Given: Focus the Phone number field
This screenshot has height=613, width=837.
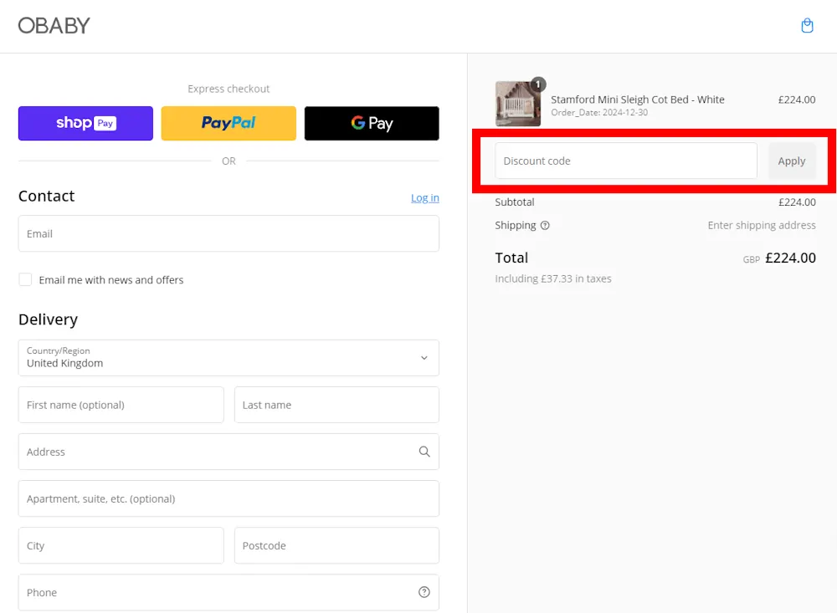Looking at the screenshot, I should tap(229, 592).
